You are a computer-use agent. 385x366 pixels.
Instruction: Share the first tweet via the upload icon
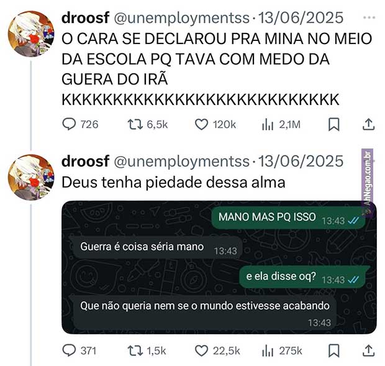tap(369, 124)
